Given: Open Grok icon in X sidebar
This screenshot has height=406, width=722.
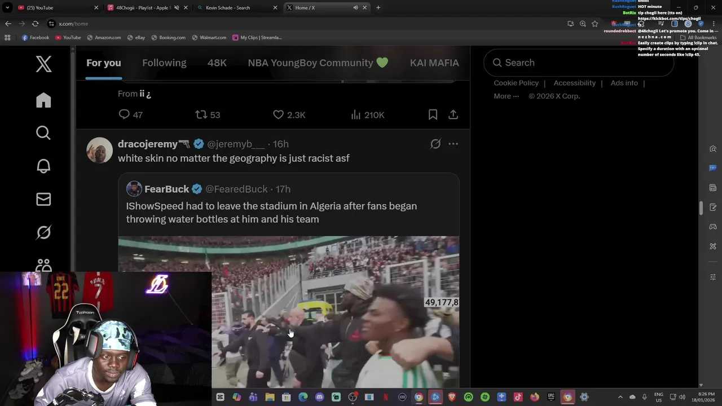Looking at the screenshot, I should (x=43, y=232).
